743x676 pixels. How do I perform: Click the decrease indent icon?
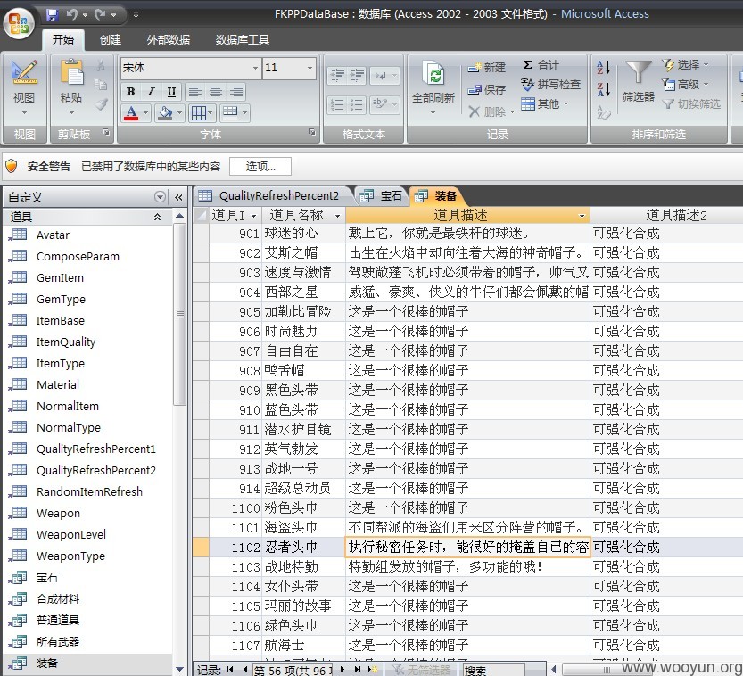click(337, 75)
